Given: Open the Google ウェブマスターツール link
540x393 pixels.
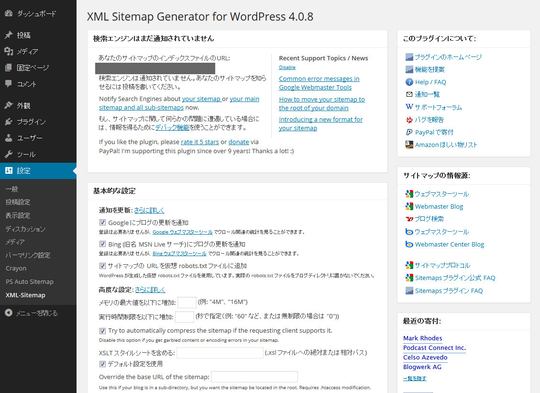Looking at the screenshot, I should 183,232.
